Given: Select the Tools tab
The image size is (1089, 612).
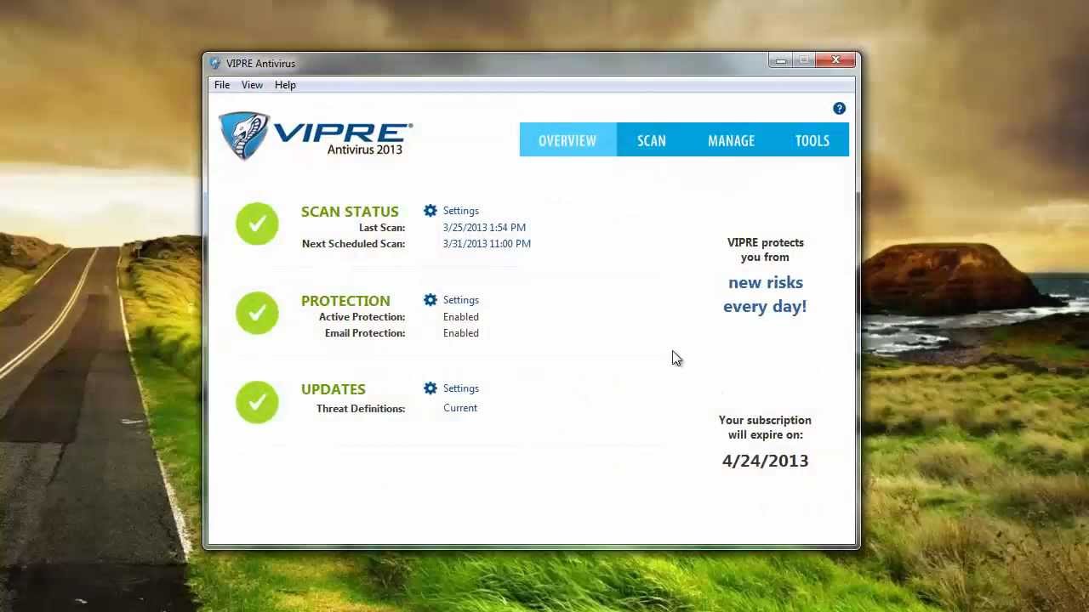Looking at the screenshot, I should coord(812,140).
